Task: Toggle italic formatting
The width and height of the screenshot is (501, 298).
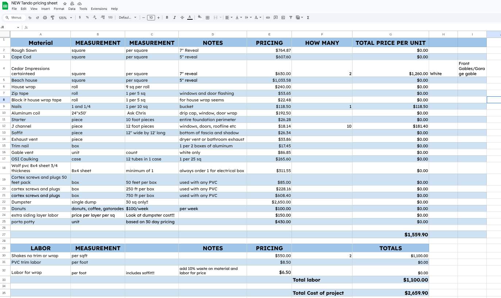Action: point(174,18)
